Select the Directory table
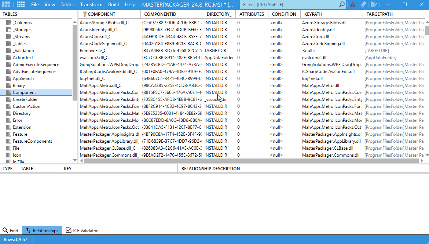Image resolution: width=429 pixels, height=244 pixels. [x=21, y=113]
